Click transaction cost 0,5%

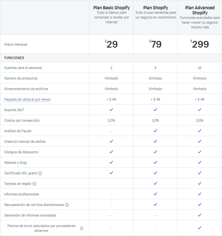point(200,120)
